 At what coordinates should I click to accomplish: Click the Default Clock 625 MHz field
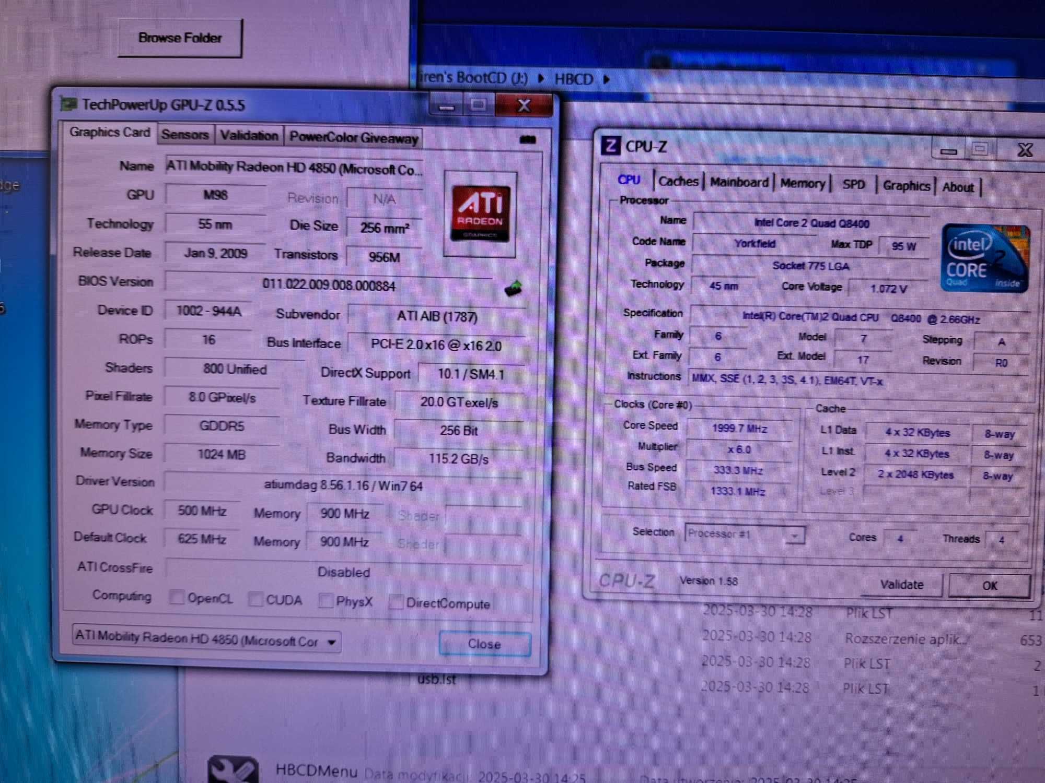coord(202,538)
